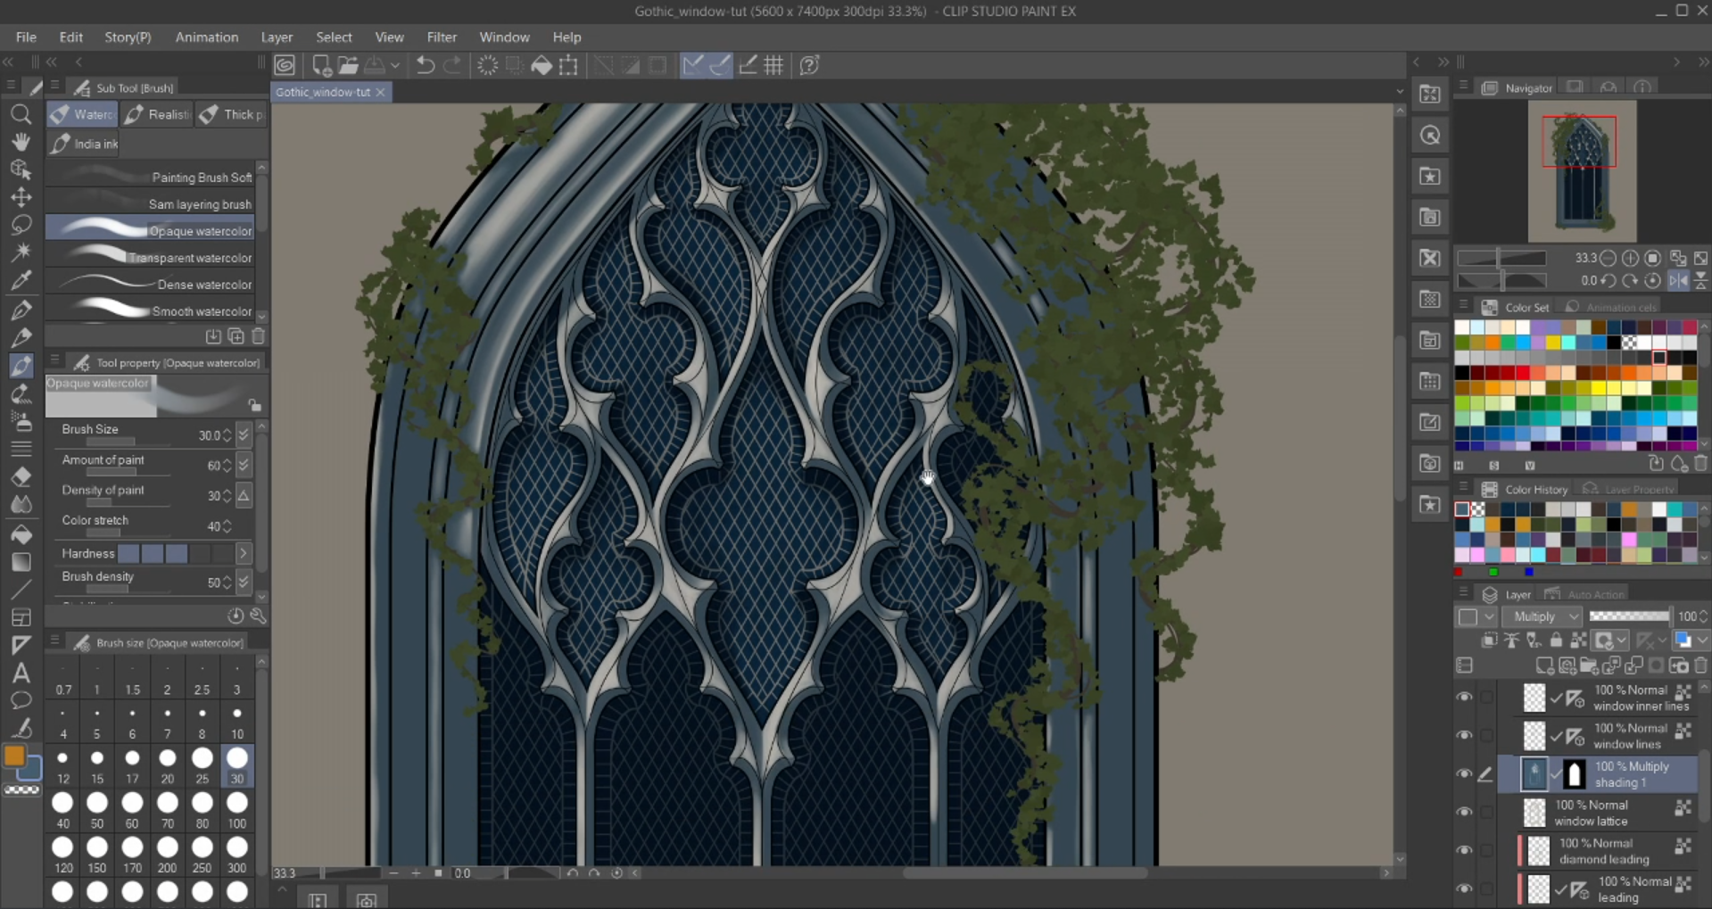Click the Undo arrow icon
Viewport: 1712px width, 909px height.
pos(426,65)
